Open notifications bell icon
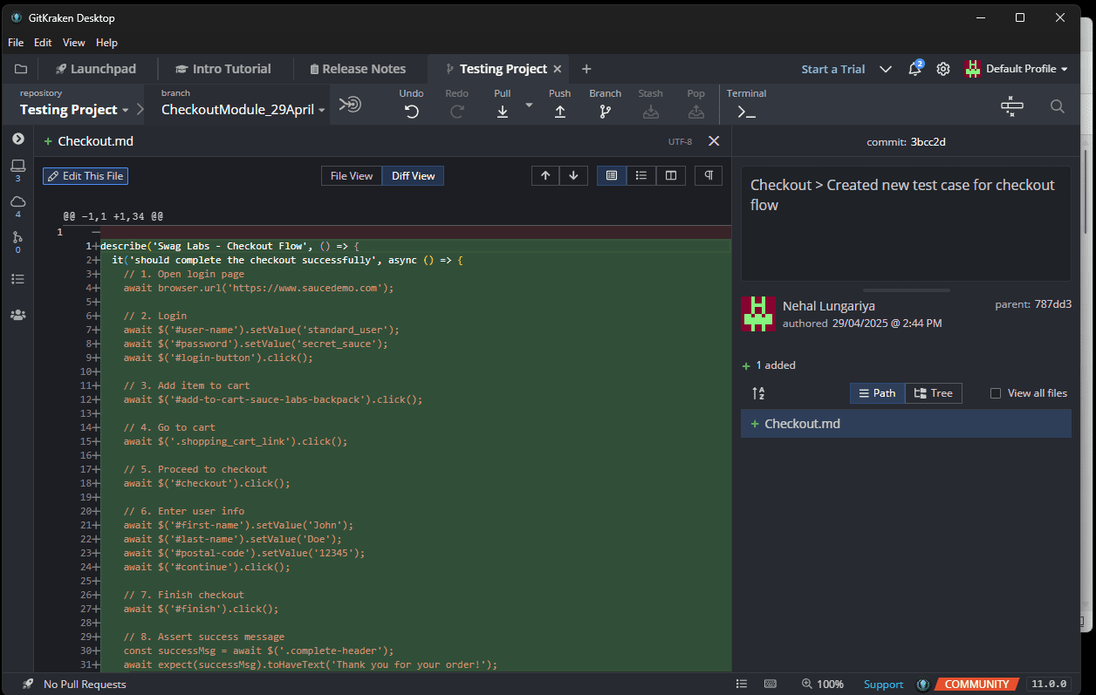The width and height of the screenshot is (1096, 695). click(914, 68)
